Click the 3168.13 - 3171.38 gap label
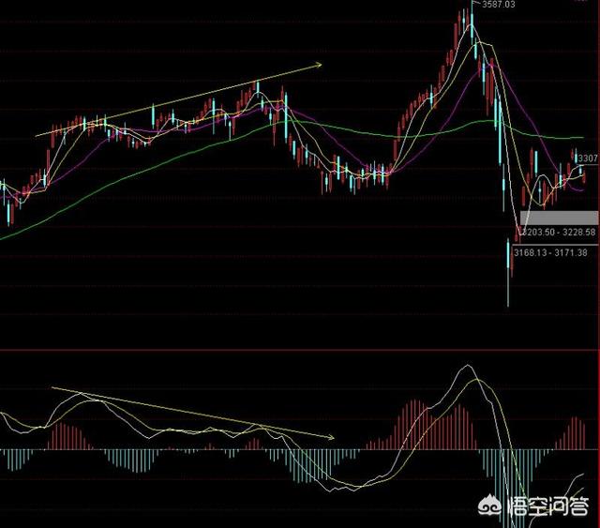 pos(550,252)
